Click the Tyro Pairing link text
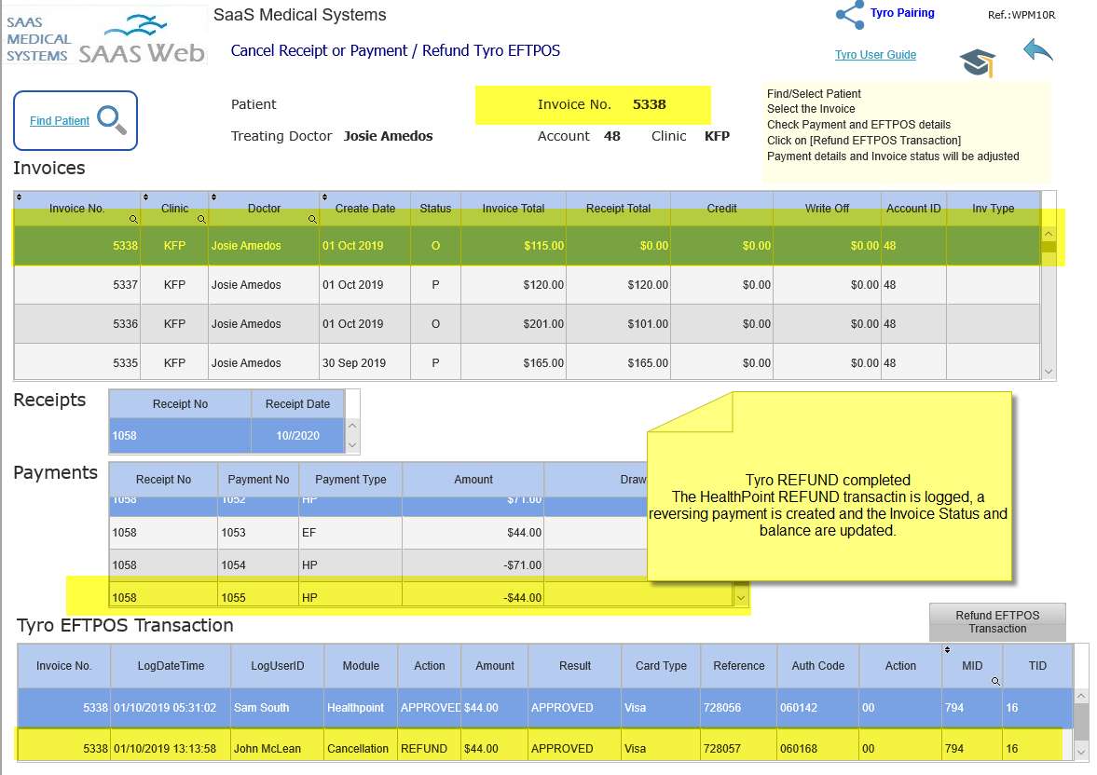The height and width of the screenshot is (775, 1097). [x=902, y=13]
